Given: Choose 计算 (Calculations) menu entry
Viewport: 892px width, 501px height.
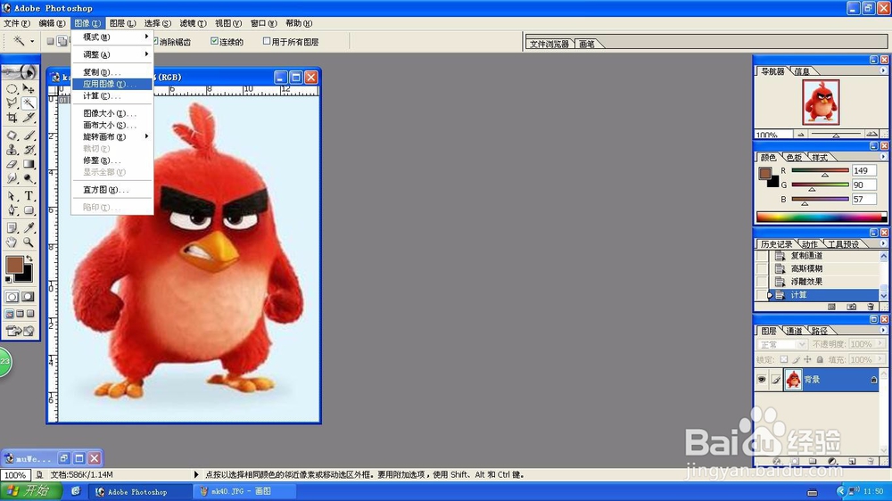Looking at the screenshot, I should point(112,96).
